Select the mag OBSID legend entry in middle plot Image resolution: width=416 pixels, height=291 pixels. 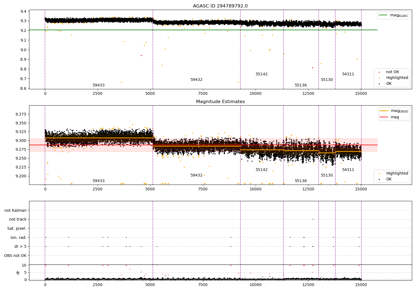tap(394, 111)
